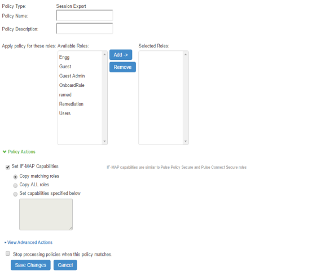Viewport: 325px width, 271px height.
Task: Select OnboardRole in Available Roles list
Action: pos(72,85)
